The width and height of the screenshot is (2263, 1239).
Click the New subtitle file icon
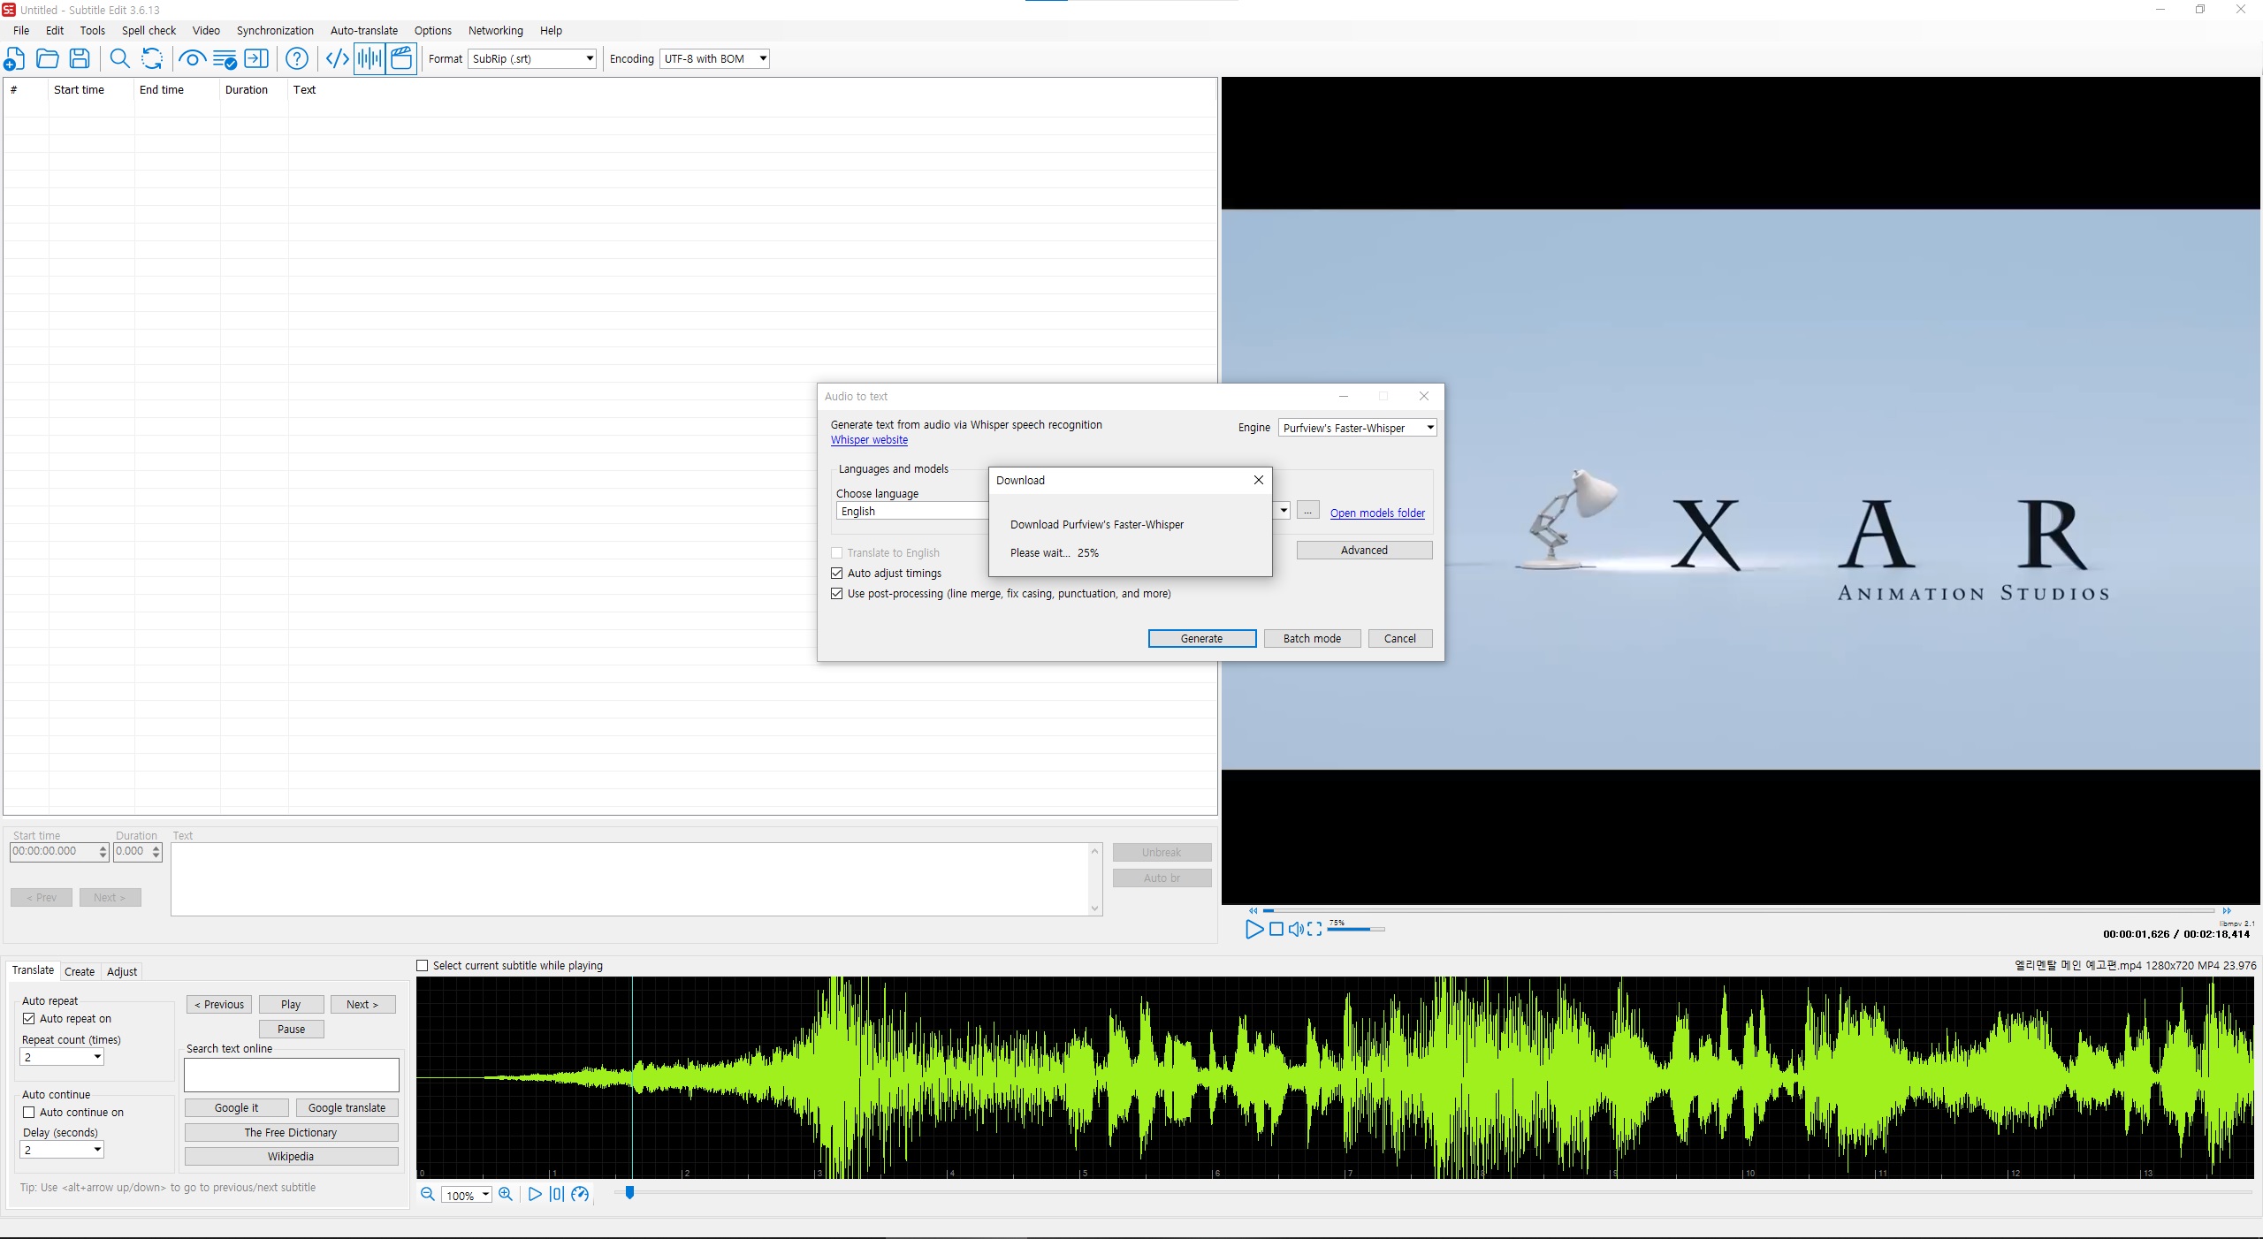[14, 59]
